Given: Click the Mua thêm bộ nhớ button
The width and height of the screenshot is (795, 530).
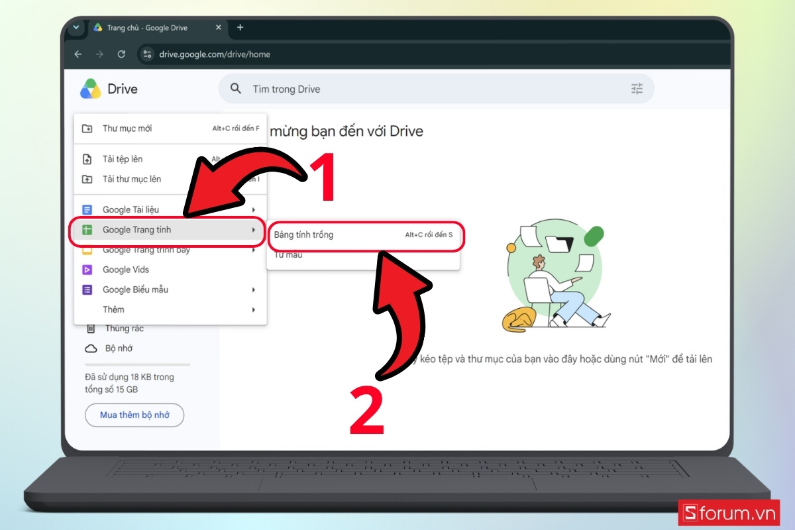Looking at the screenshot, I should coord(134,415).
